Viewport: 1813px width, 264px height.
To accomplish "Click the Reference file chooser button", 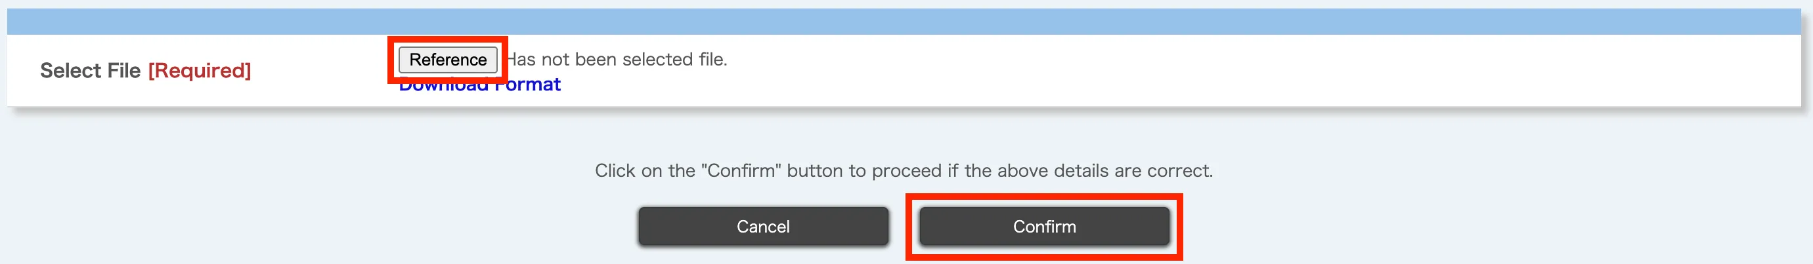I will pos(448,60).
